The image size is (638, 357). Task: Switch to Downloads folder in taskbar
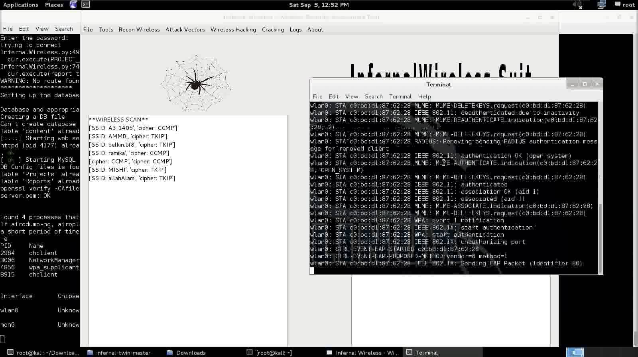click(186, 353)
